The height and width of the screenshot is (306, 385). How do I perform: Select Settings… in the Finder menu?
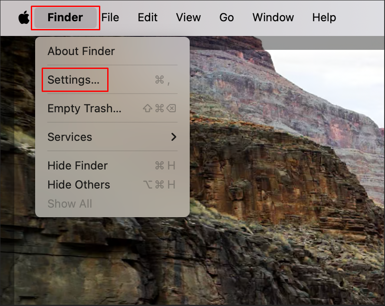[x=112, y=80]
